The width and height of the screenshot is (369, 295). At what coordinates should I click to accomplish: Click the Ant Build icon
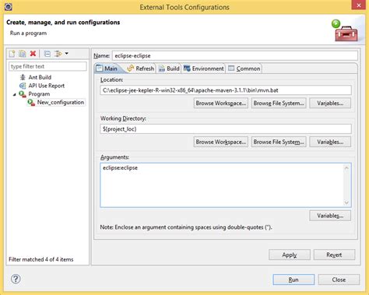point(23,77)
